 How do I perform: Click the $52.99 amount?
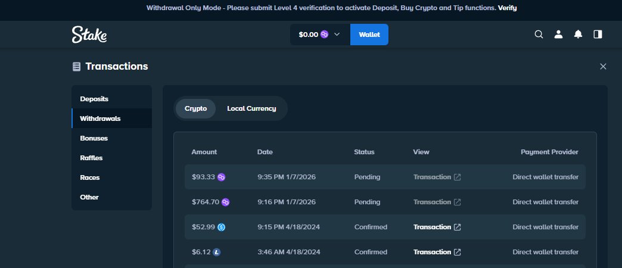pyautogui.click(x=204, y=227)
